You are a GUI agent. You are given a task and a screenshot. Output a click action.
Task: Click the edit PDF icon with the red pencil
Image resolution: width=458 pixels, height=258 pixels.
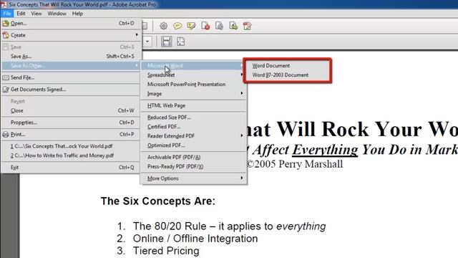tap(247, 26)
